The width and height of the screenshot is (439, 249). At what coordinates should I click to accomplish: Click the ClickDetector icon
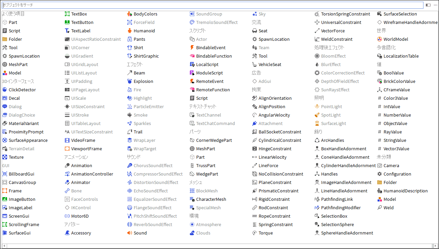click(x=5, y=90)
